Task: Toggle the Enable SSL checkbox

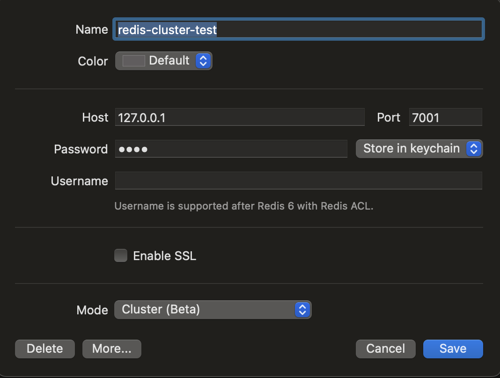Action: pos(121,255)
